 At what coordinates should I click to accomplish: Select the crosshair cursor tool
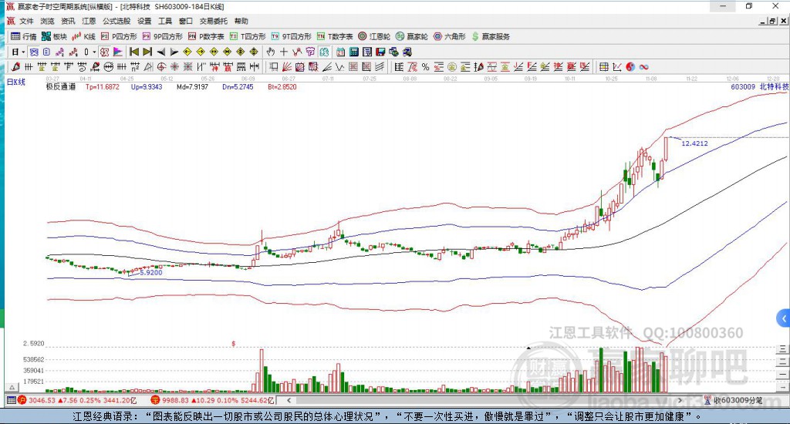tap(284, 52)
